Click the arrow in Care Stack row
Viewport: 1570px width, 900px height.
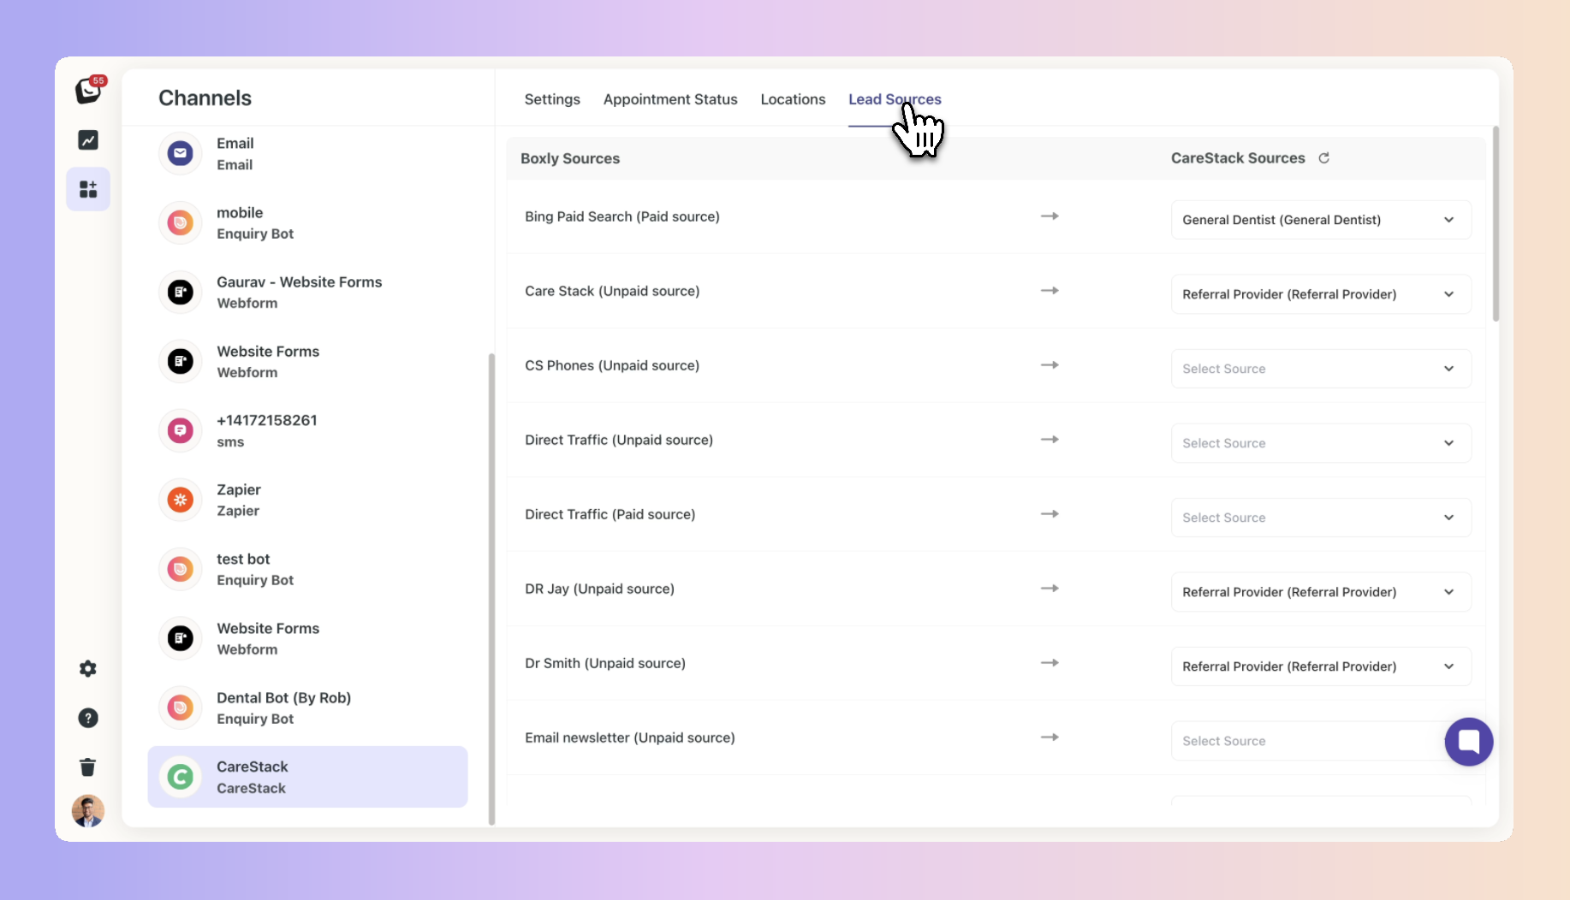1050,291
